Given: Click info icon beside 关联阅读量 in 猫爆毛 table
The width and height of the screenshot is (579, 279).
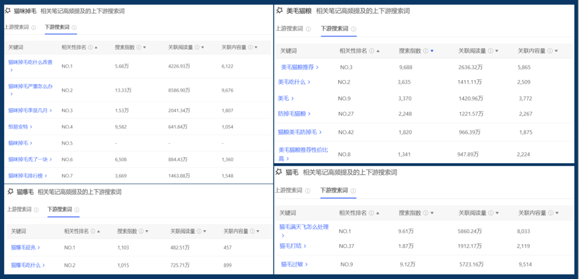Looking at the screenshot, I should point(199,231).
